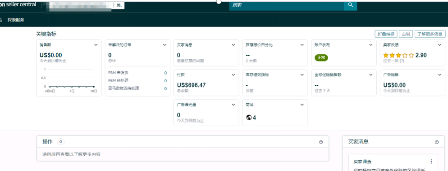
Task: Click the seller feedback star rating
Action: [x=398, y=55]
